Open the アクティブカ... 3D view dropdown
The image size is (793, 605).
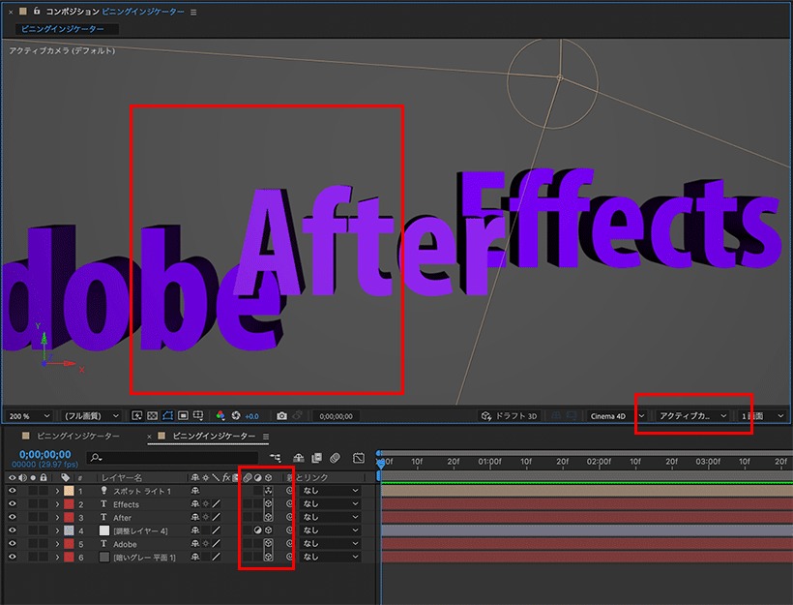point(692,415)
